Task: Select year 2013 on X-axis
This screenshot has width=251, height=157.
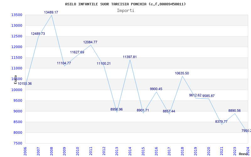Action: point(117,151)
